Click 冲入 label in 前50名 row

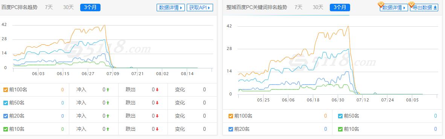pos(81,103)
